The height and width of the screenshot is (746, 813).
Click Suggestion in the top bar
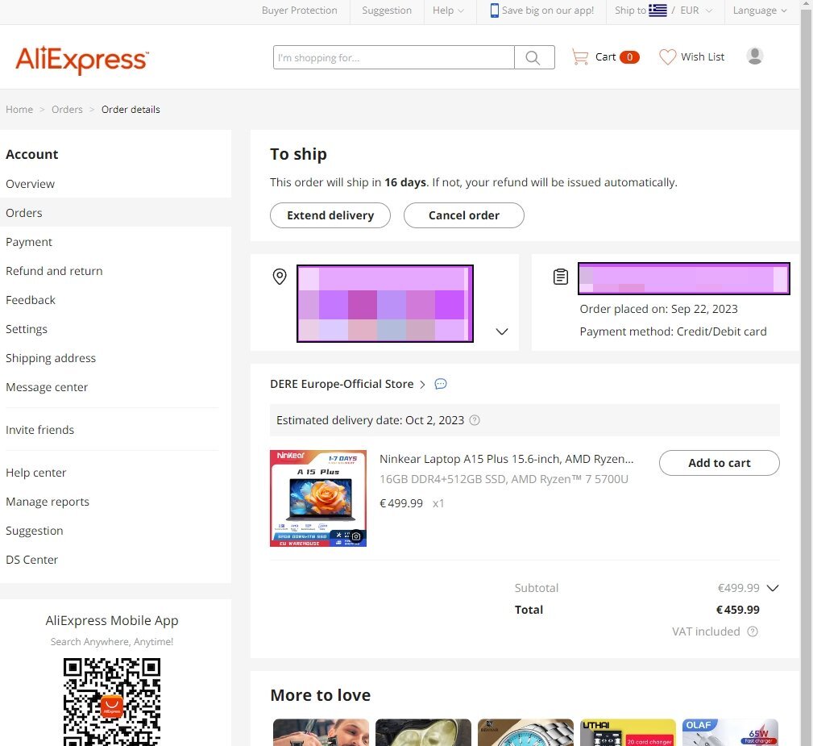(x=387, y=10)
